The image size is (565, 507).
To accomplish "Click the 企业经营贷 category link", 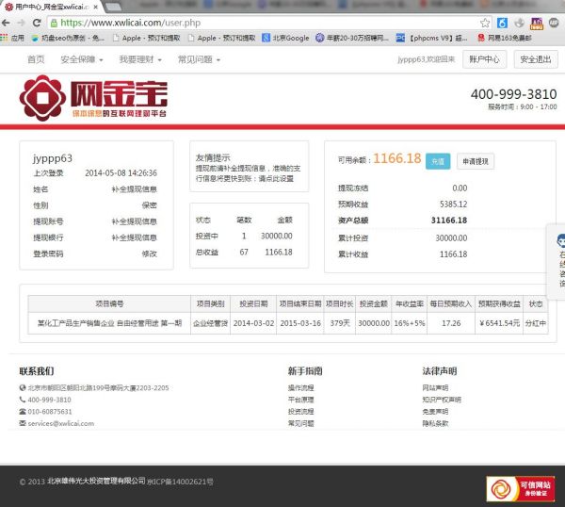I will [x=210, y=323].
